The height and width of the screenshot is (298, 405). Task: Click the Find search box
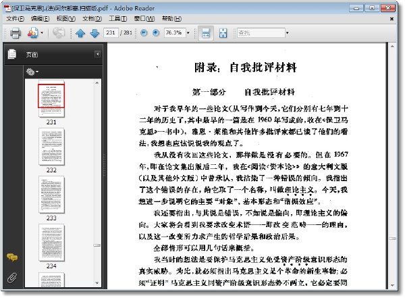click(x=261, y=33)
